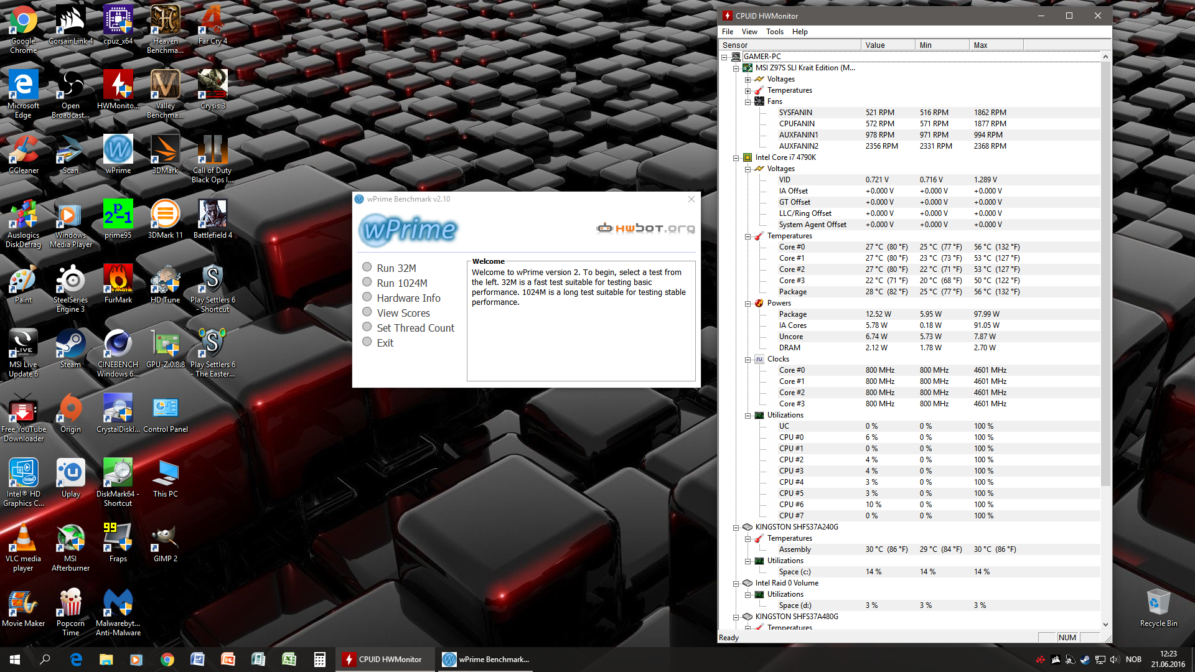Open the Heaven Benchmark desktop icon

pos(165,29)
